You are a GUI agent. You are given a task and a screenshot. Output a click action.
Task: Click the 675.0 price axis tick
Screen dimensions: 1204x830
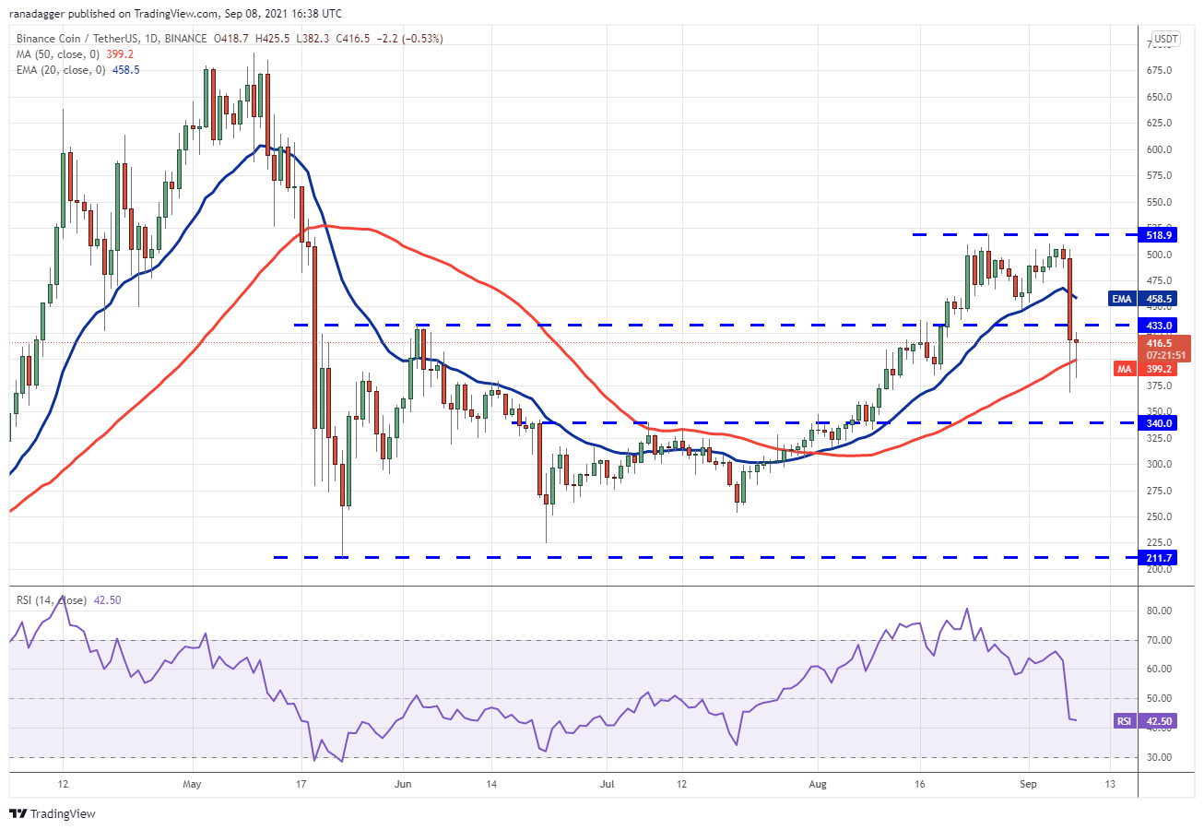click(1160, 70)
